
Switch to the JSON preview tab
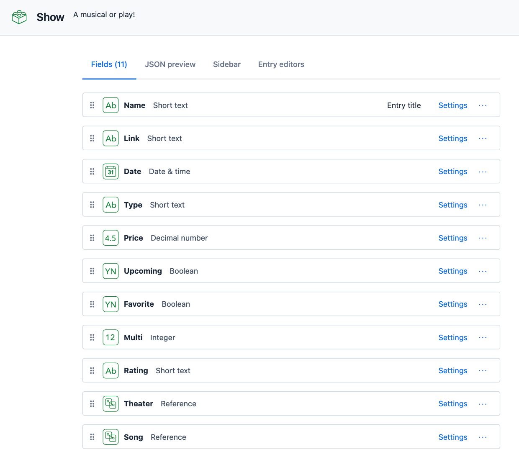tap(170, 64)
